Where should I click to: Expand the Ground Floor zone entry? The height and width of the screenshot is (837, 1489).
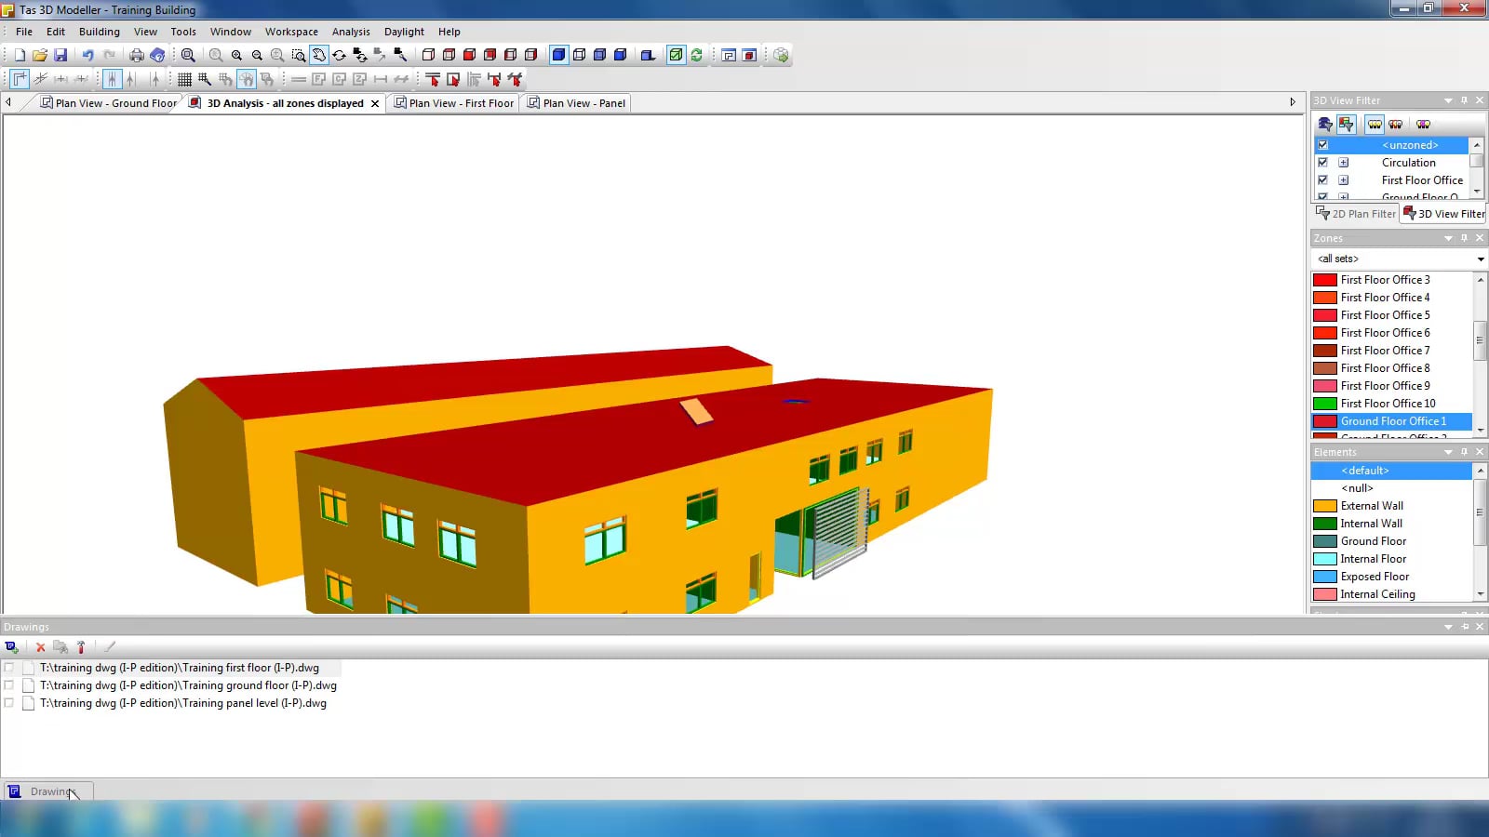[1344, 196]
